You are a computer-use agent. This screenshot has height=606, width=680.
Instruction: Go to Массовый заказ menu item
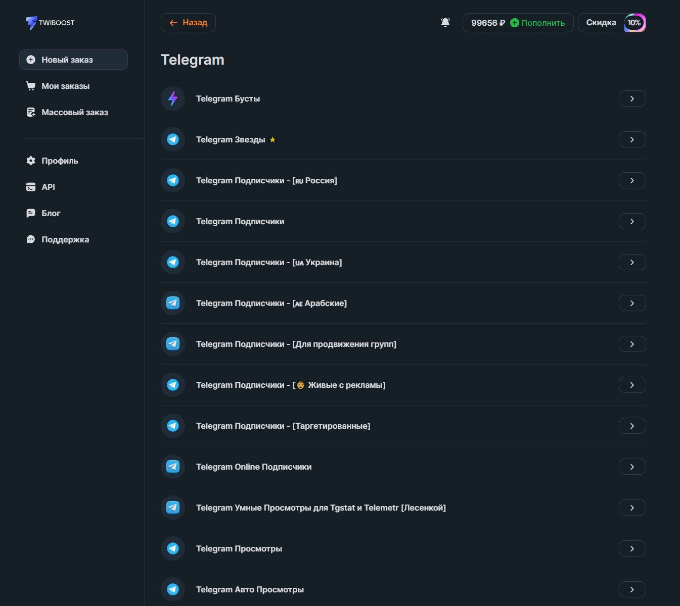tap(74, 112)
